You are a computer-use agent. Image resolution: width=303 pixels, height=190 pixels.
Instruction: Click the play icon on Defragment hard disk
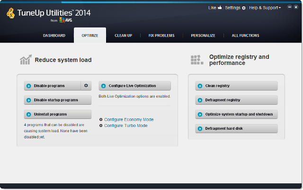point(200,129)
